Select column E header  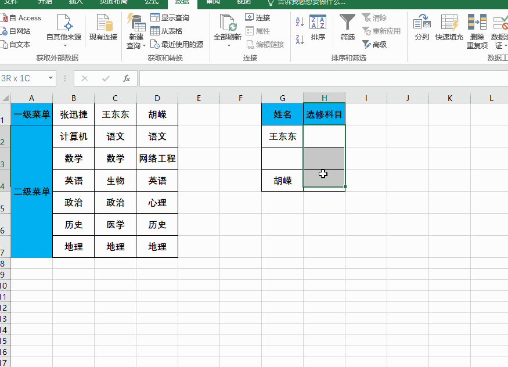tap(199, 98)
